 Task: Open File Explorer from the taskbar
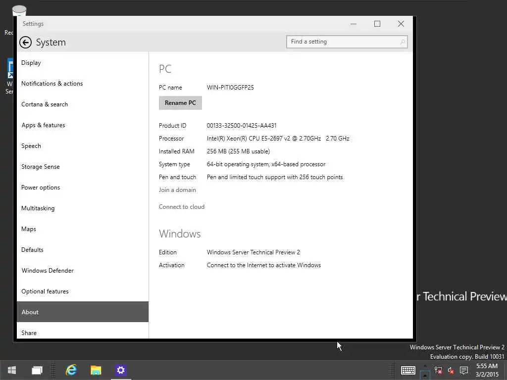pyautogui.click(x=96, y=370)
